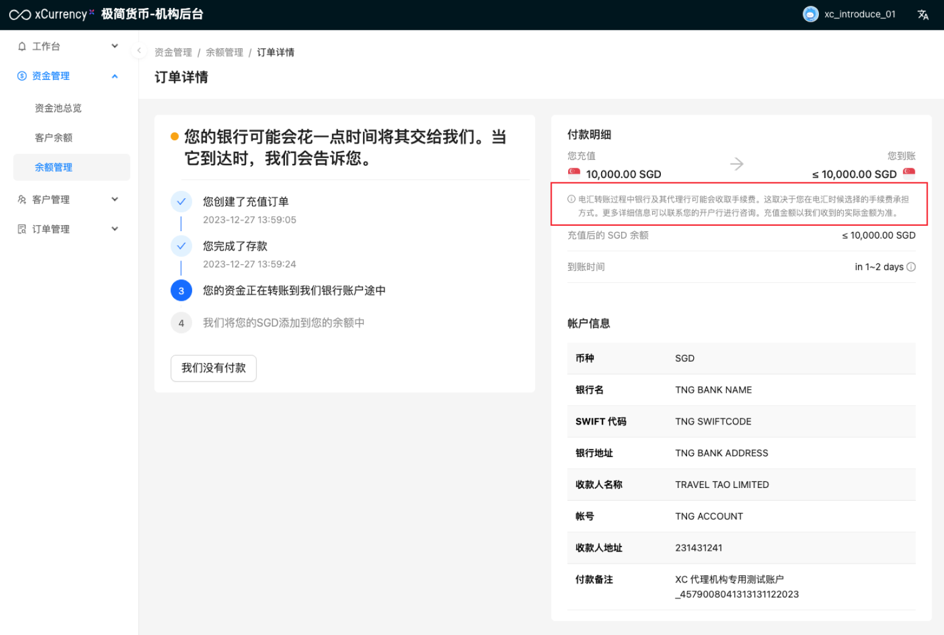Screen dimensions: 944x635
Task: Click the 客户管理 people icon
Action: tap(22, 199)
